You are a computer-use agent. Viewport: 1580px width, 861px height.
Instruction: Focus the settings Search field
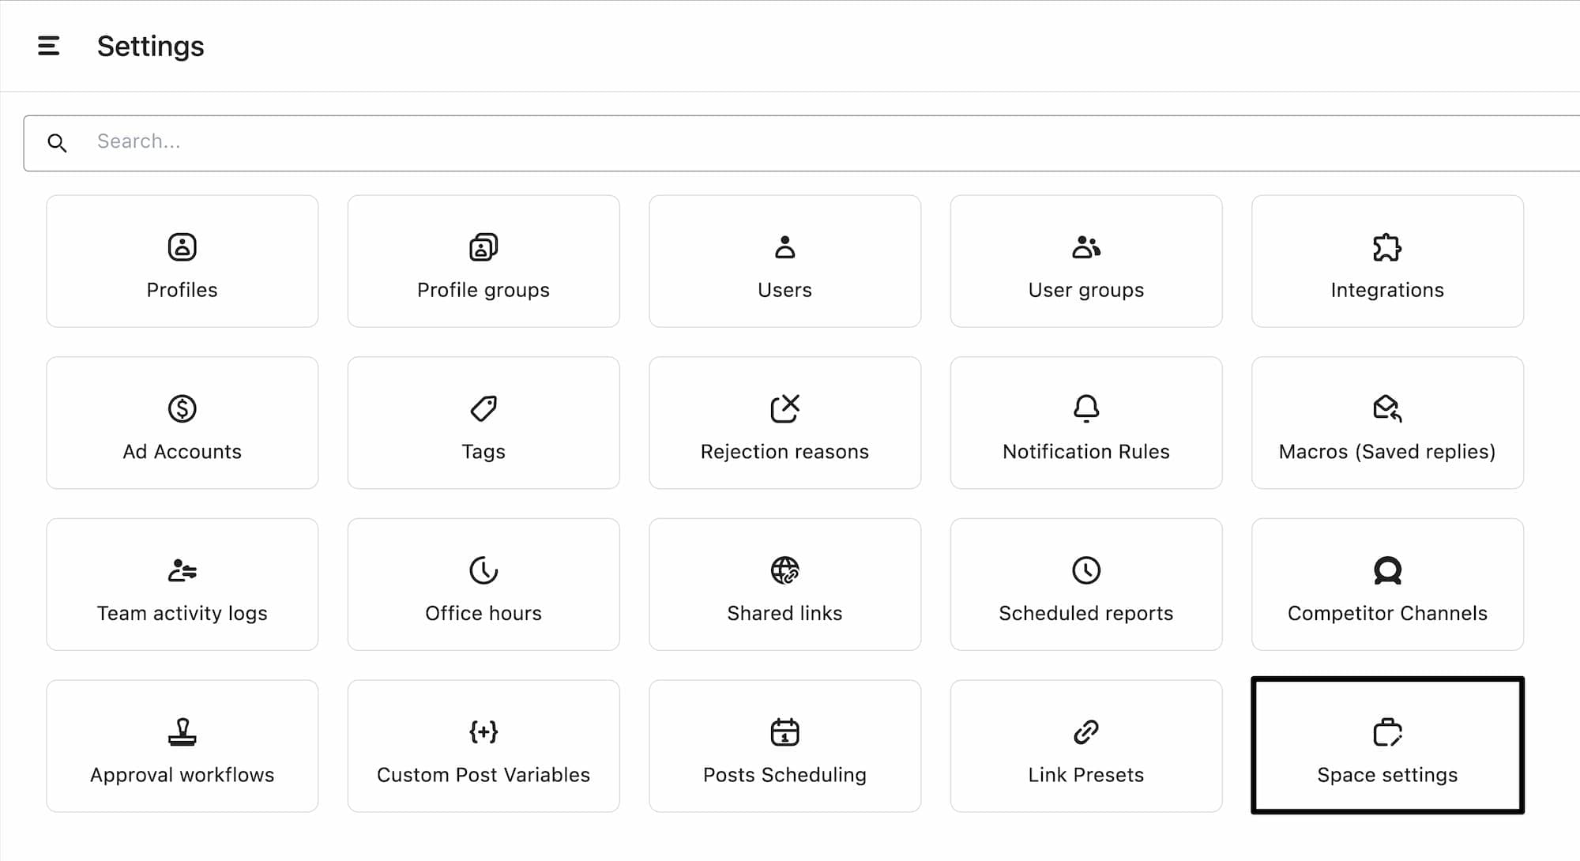tap(790, 142)
